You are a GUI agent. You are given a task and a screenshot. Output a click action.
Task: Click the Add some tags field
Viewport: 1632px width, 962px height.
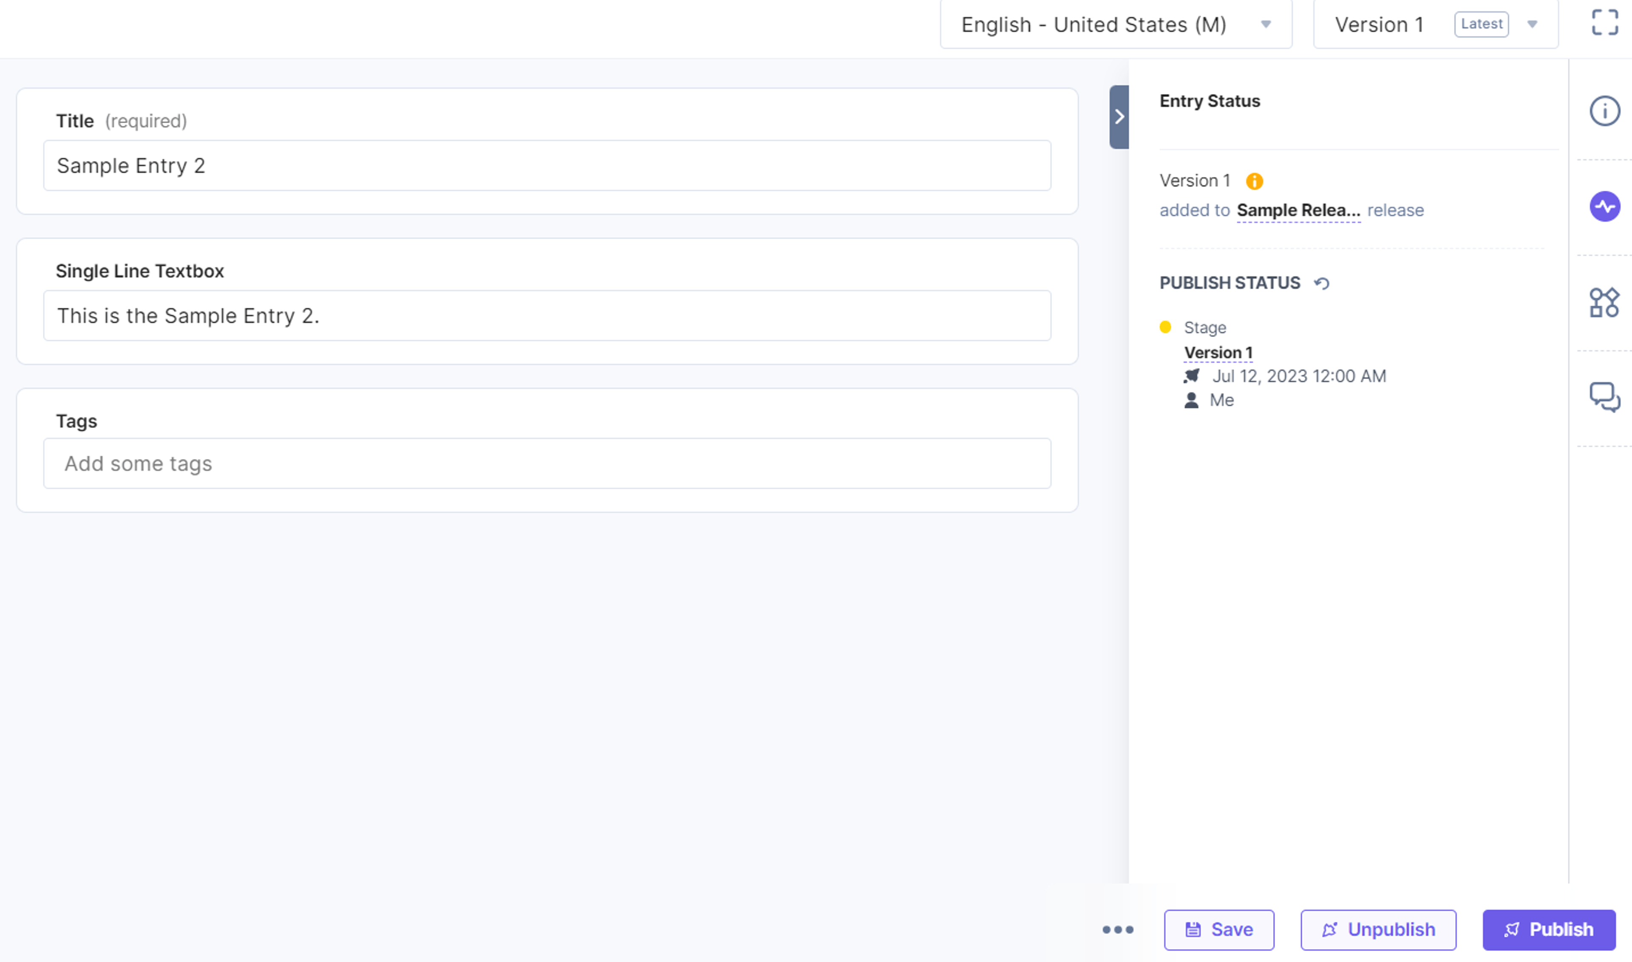tap(547, 463)
